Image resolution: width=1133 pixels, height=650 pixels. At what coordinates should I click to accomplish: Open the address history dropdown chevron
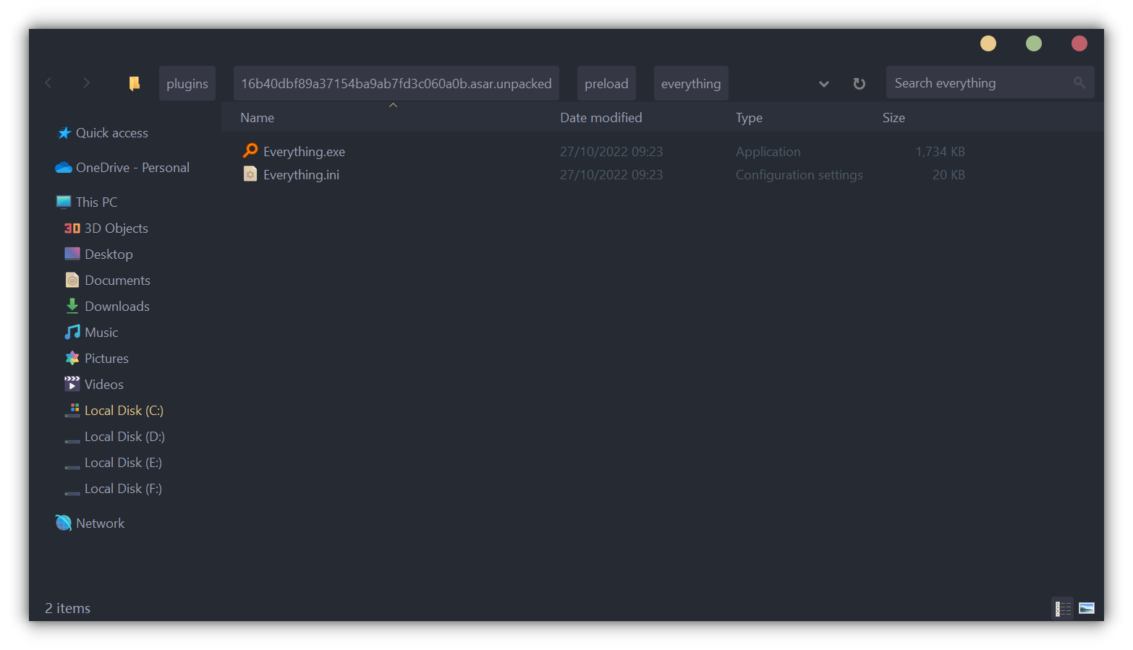823,84
